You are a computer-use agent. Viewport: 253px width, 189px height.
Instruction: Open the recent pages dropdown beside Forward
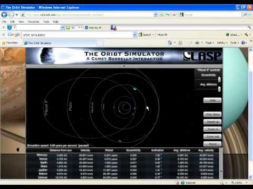coord(17,15)
